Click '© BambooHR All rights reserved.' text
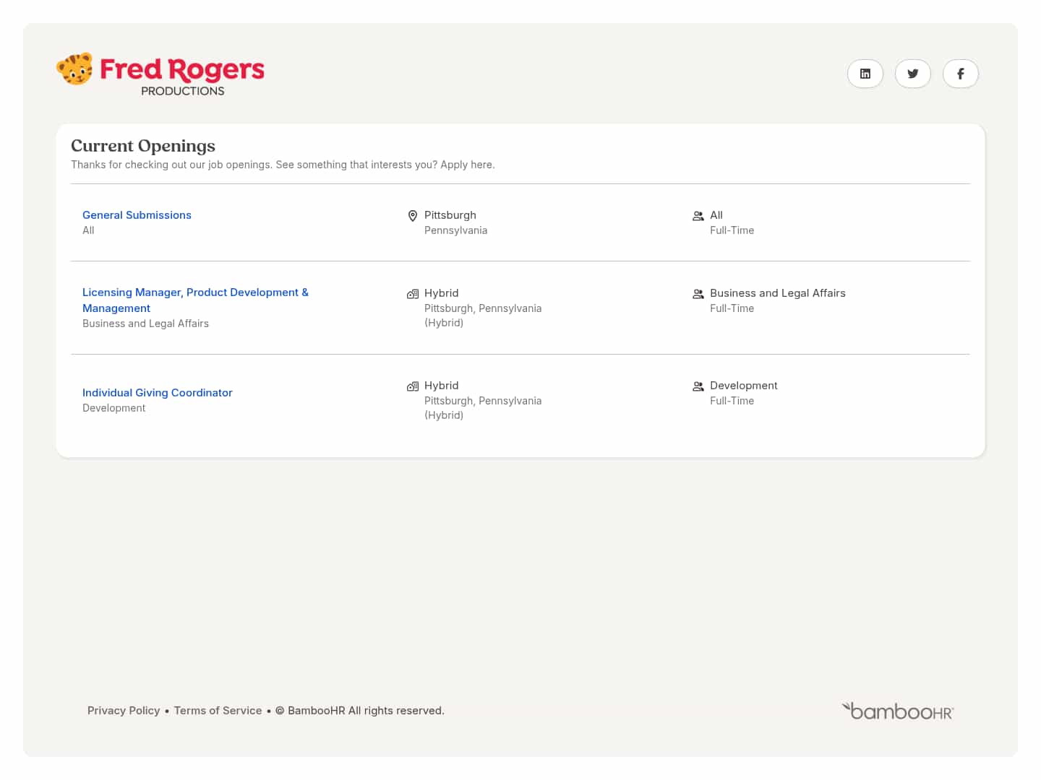1041x780 pixels. (360, 711)
